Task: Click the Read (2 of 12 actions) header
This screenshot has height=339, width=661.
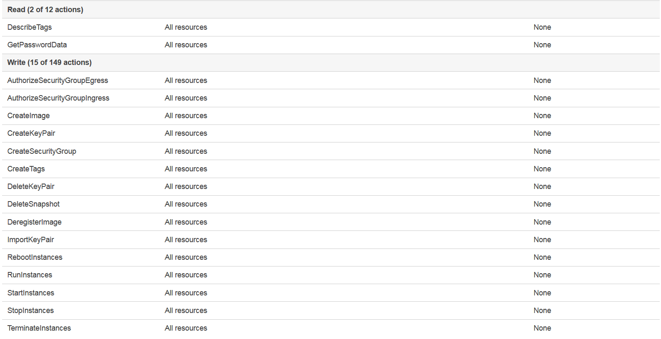Action: 45,10
